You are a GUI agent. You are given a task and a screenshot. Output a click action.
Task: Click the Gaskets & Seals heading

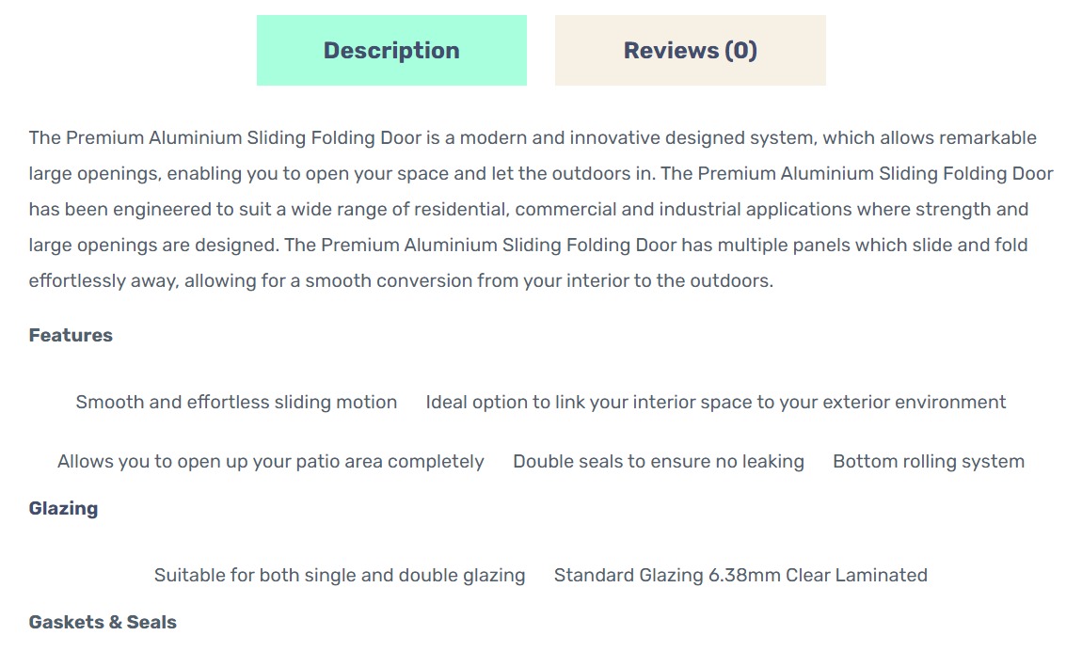point(103,622)
